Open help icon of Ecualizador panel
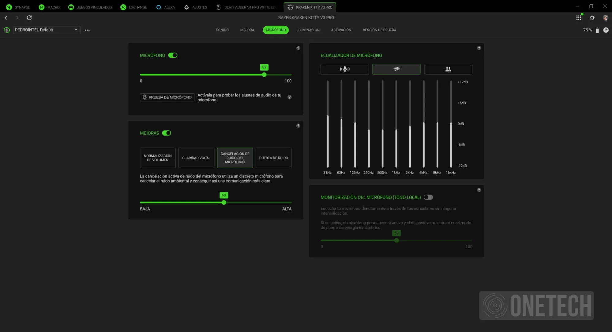 click(479, 48)
